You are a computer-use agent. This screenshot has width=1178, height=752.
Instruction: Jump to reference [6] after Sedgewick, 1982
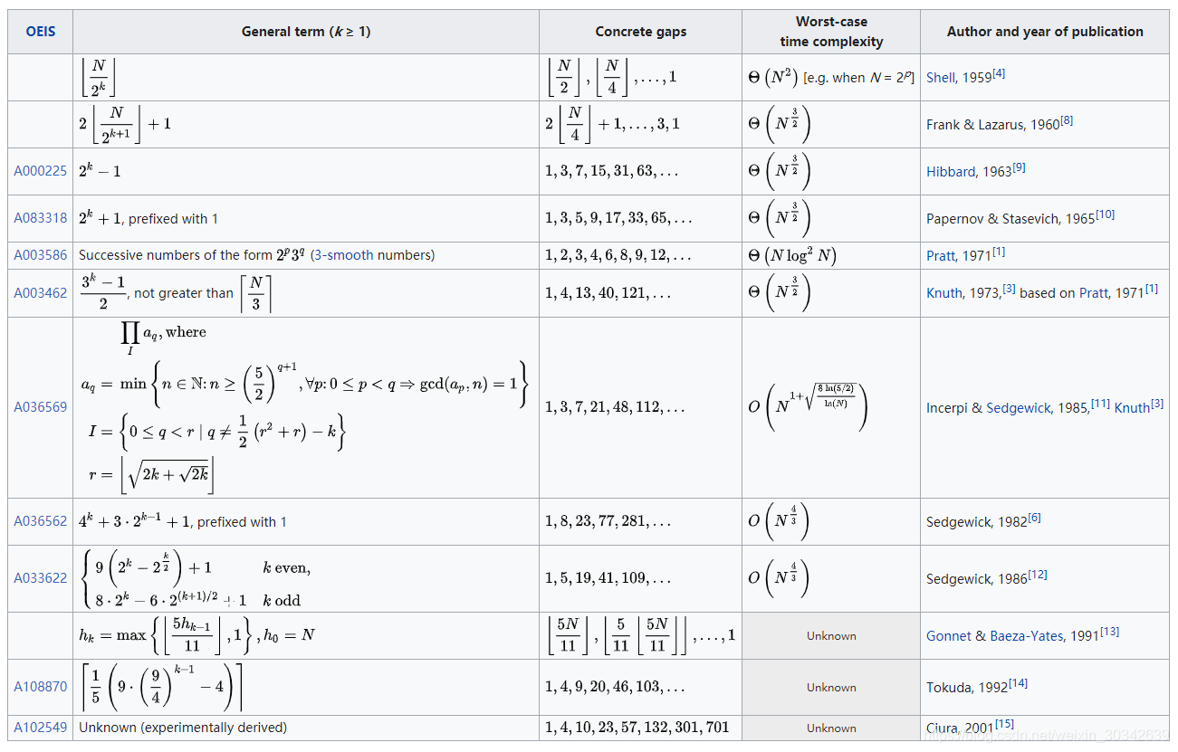click(x=1035, y=519)
